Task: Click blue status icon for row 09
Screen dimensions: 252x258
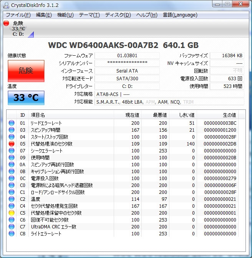Action: click(x=12, y=157)
